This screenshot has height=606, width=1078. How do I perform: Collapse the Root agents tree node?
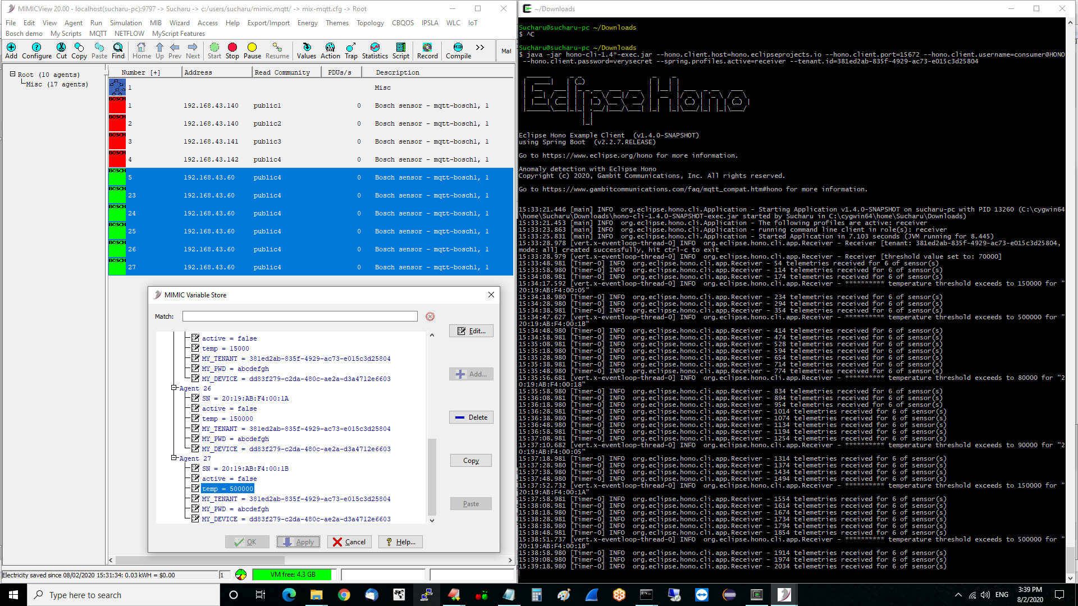pos(12,74)
